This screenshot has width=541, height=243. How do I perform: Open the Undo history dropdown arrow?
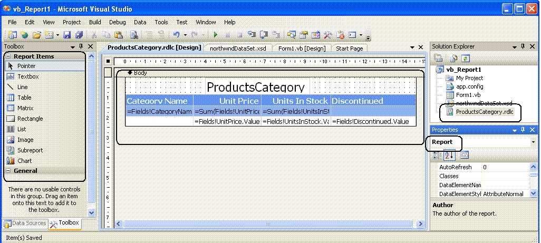point(185,35)
